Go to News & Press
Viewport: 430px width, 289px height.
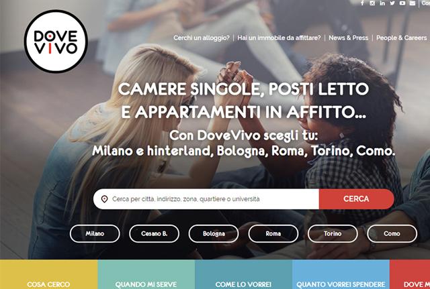click(348, 38)
